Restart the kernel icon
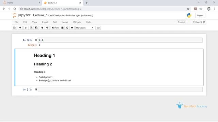Image resolution: width=218 pixels, height=122 pixels. 67,28
